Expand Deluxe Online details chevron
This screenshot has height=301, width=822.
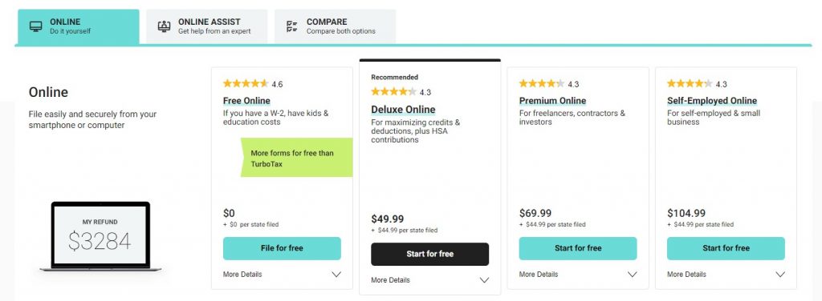(484, 280)
